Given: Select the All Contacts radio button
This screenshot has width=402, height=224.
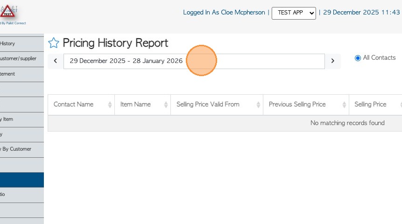Looking at the screenshot, I should click(358, 58).
